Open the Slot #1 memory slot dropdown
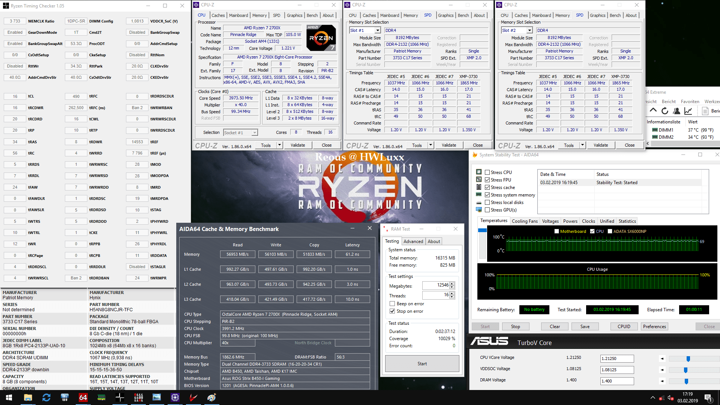Viewport: 720px width, 405px height. [x=378, y=30]
